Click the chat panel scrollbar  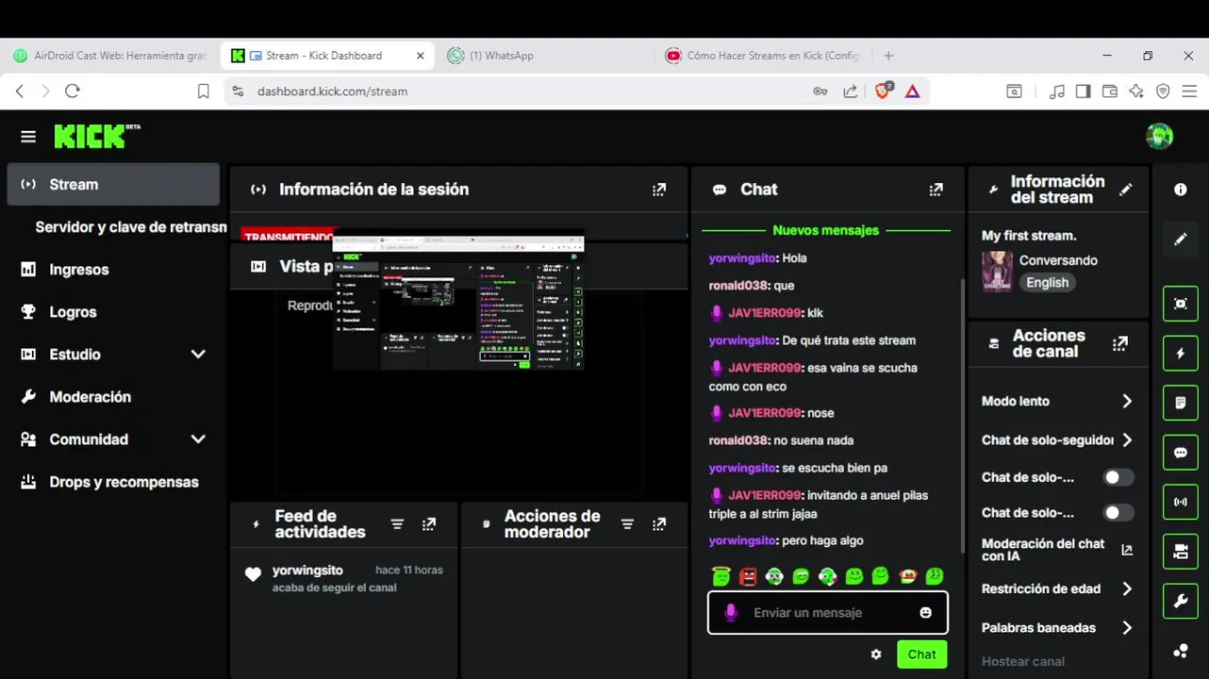click(961, 415)
